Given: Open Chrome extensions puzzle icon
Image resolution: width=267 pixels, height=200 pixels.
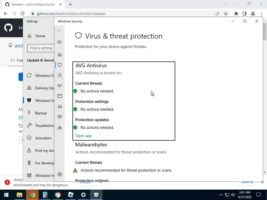Looking at the screenshot, I should 236,14.
